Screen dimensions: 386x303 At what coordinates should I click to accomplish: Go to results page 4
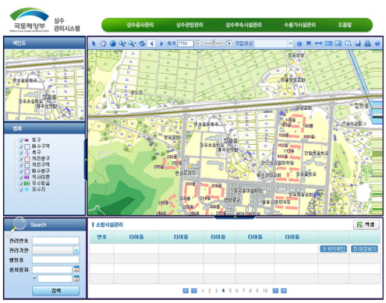pos(223,291)
